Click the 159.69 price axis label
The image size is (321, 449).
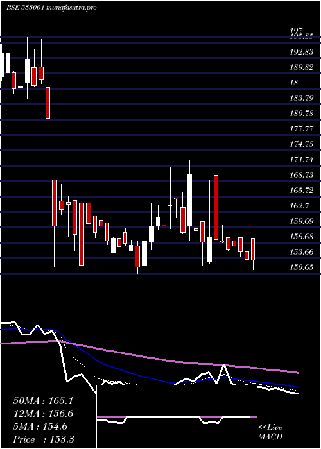click(x=302, y=221)
